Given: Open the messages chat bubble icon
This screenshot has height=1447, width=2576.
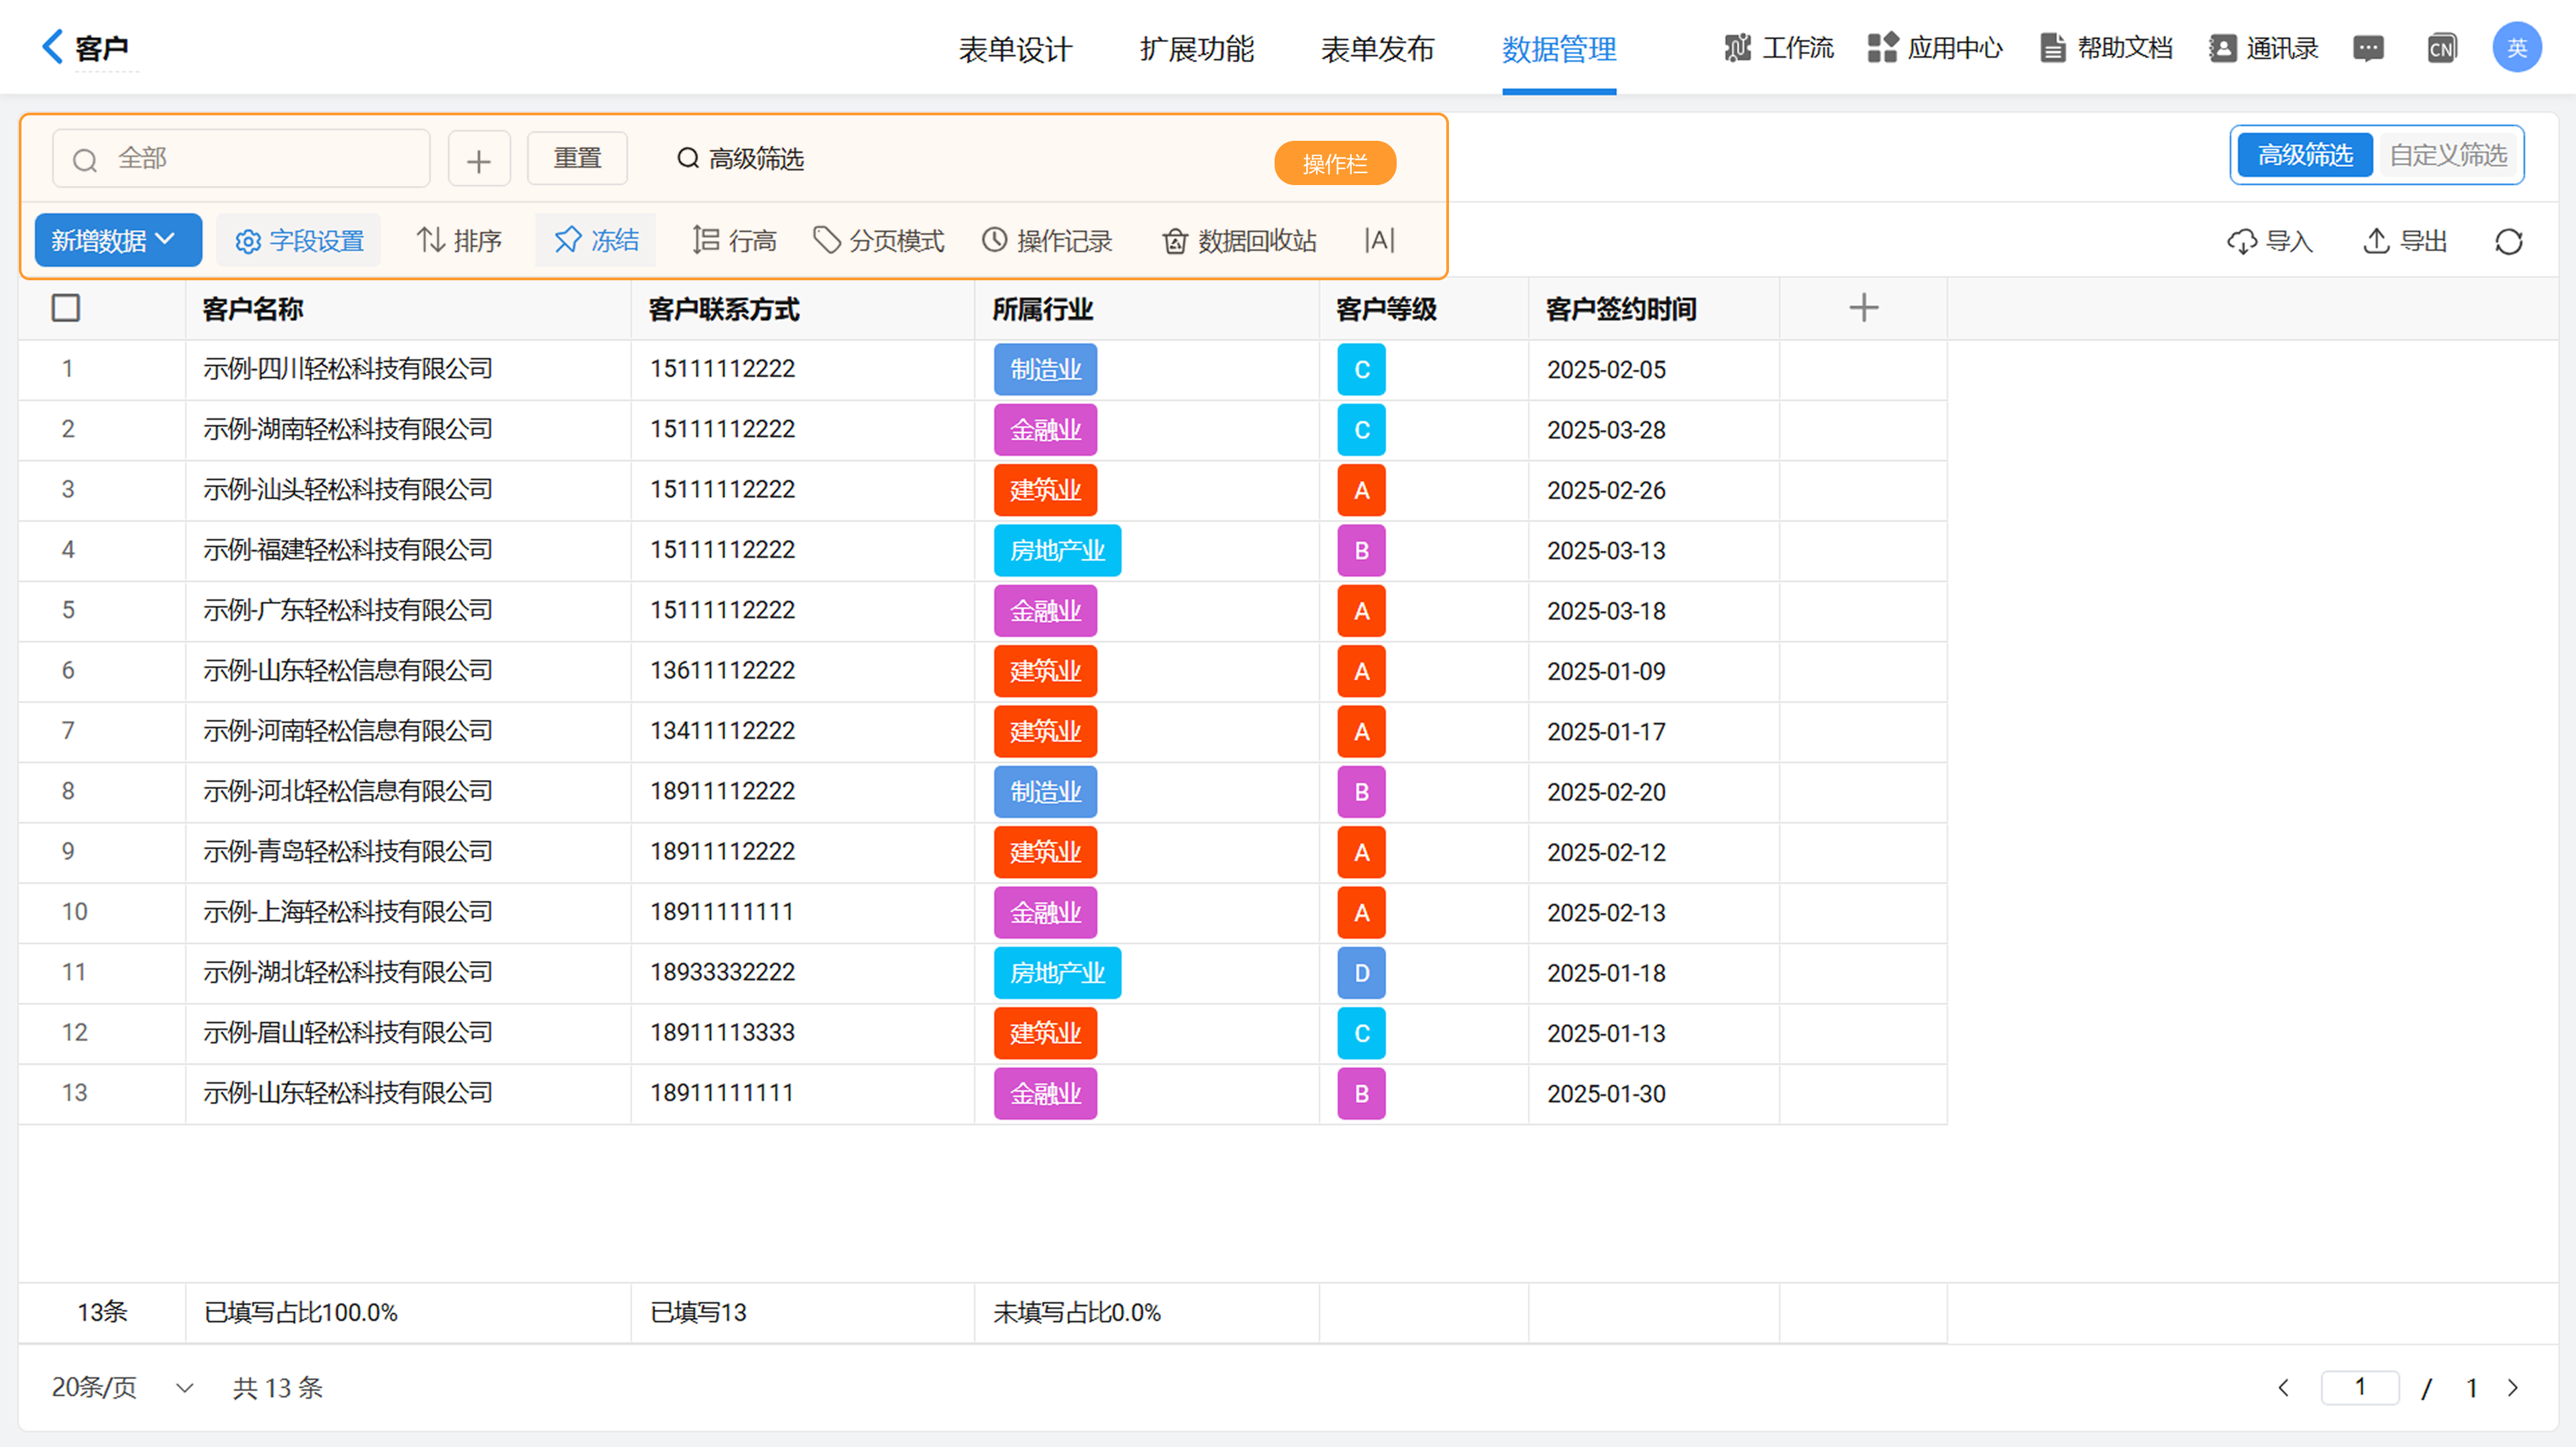Looking at the screenshot, I should tap(2367, 48).
